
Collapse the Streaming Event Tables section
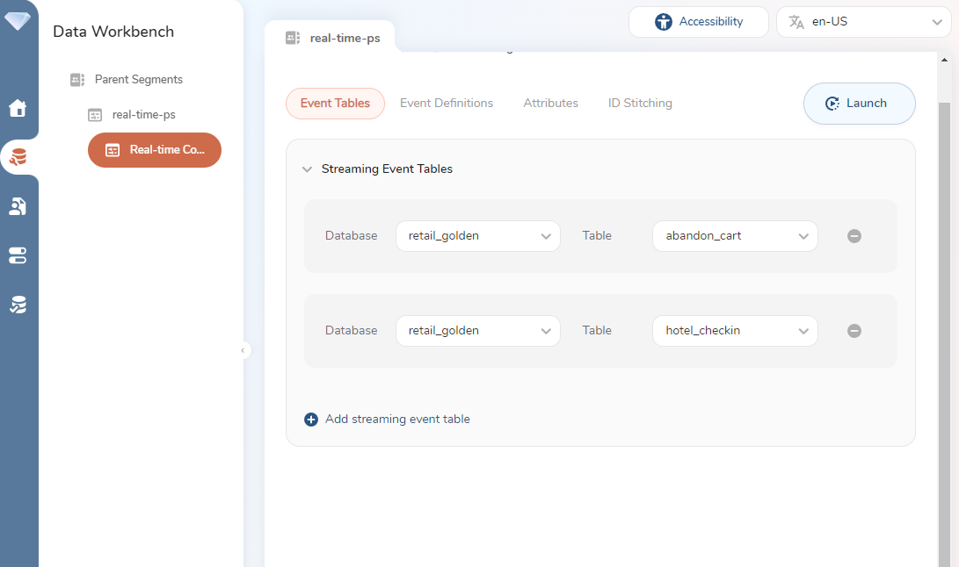pos(307,169)
